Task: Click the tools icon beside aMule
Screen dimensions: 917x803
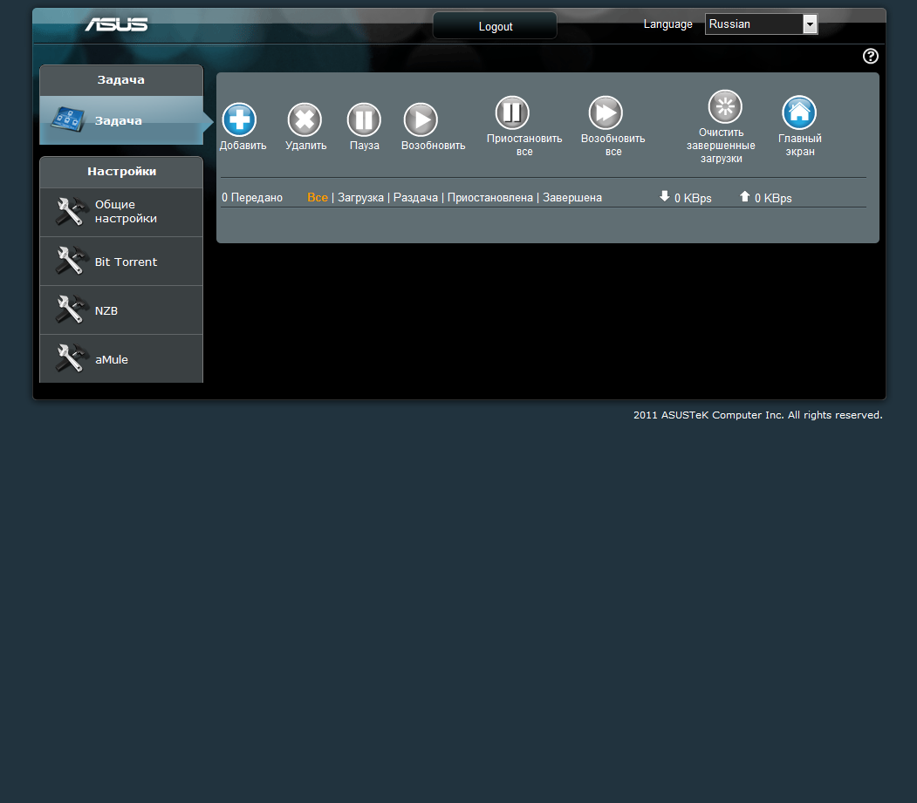Action: 72,357
